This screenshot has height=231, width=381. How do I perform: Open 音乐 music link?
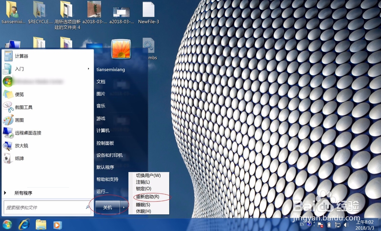[101, 106]
